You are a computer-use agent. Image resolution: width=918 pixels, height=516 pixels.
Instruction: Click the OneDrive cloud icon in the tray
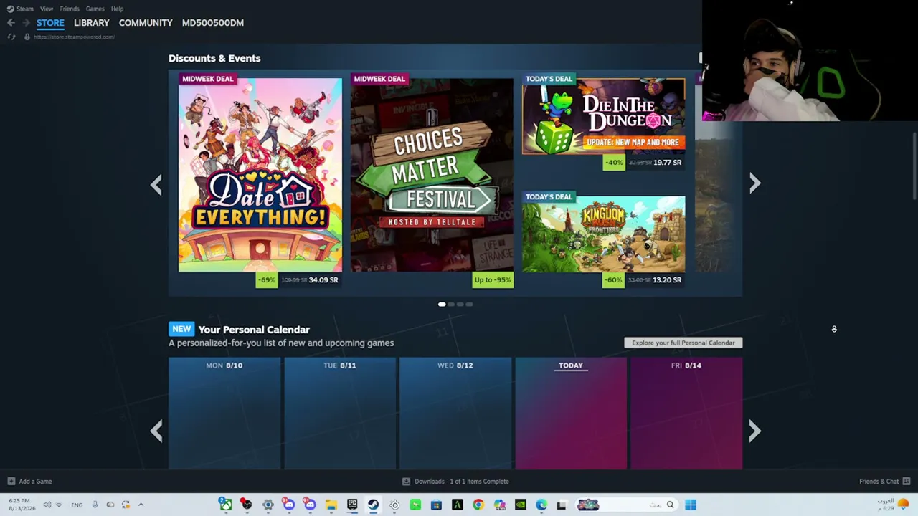click(110, 505)
